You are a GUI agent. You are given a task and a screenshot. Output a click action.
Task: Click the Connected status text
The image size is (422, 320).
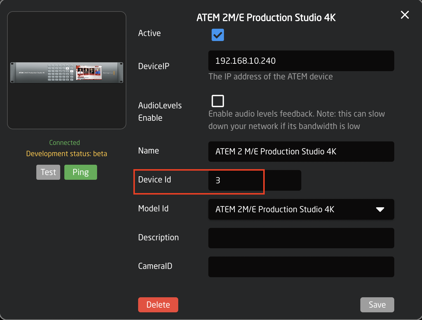65,143
